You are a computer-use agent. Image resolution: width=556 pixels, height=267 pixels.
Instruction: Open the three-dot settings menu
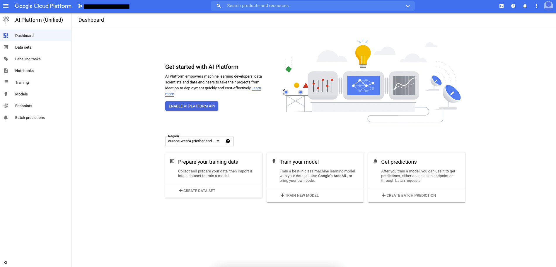pos(537,6)
